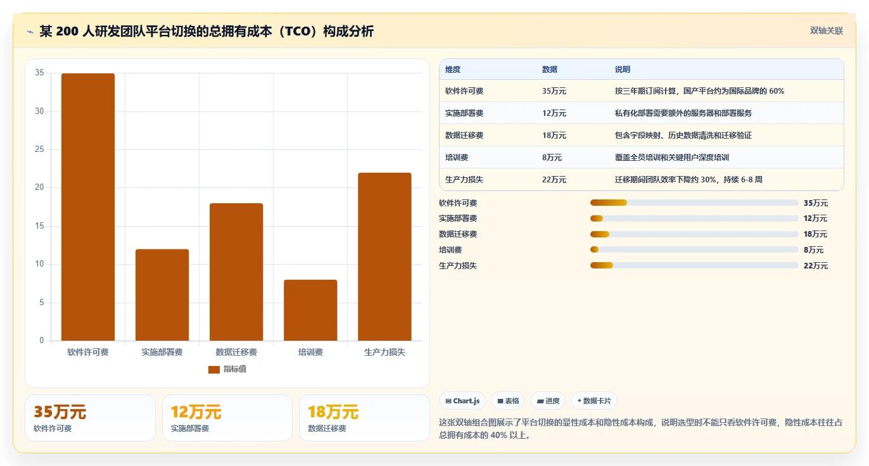
Task: Click the 双轴关联 label in header
Action: [827, 30]
